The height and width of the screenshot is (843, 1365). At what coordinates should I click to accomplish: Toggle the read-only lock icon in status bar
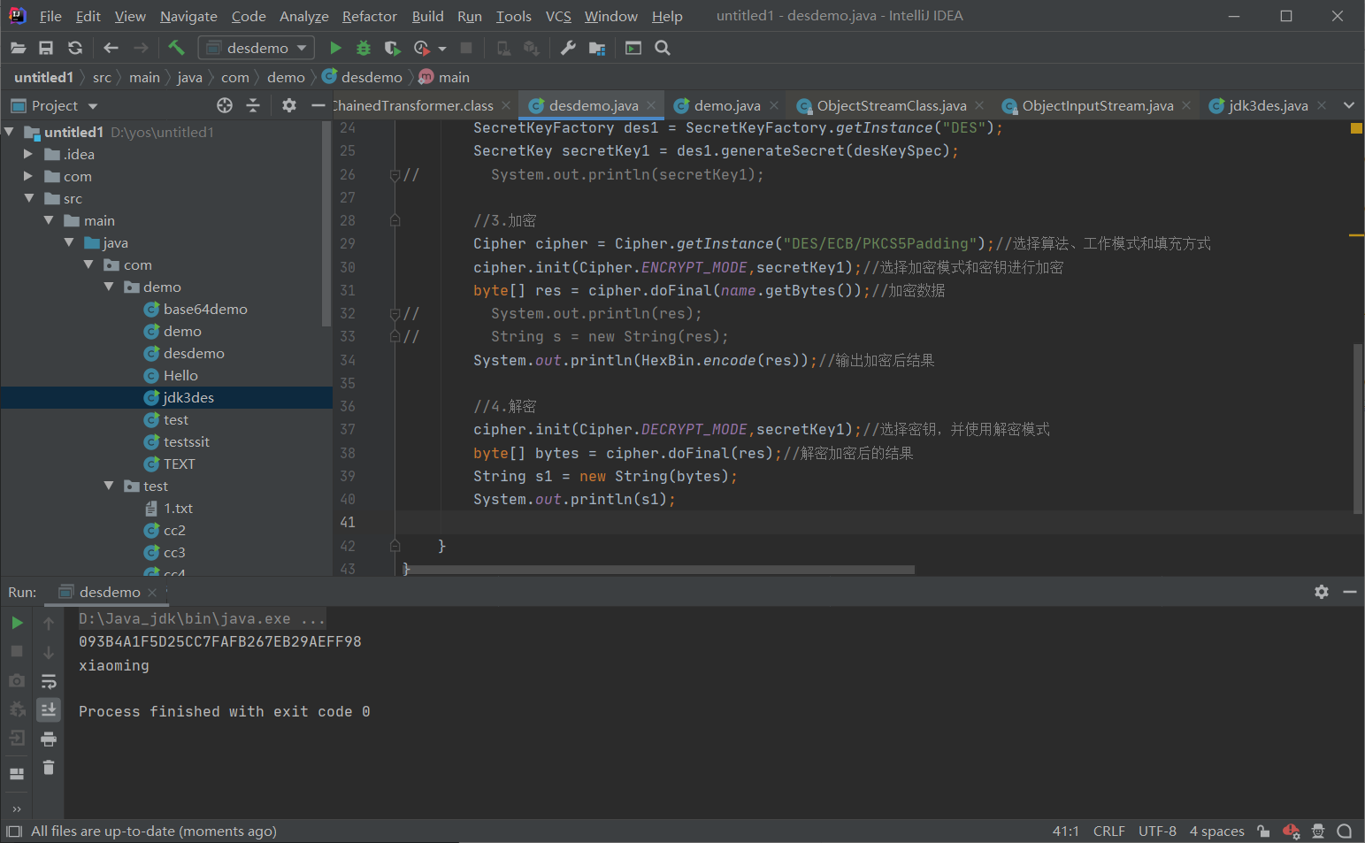pos(1263,831)
